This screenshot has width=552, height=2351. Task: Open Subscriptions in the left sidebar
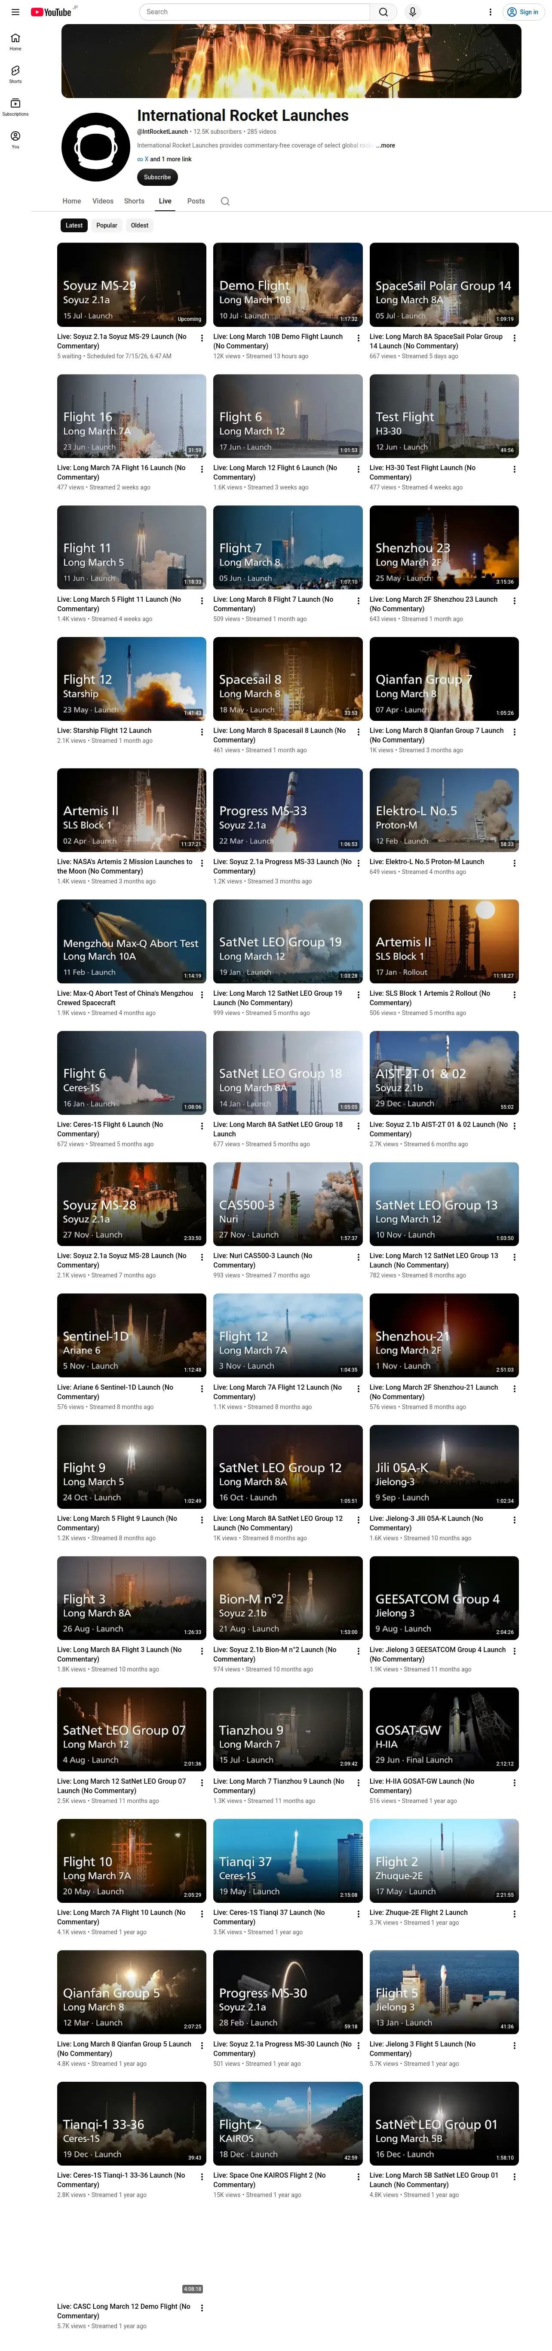pos(15,107)
